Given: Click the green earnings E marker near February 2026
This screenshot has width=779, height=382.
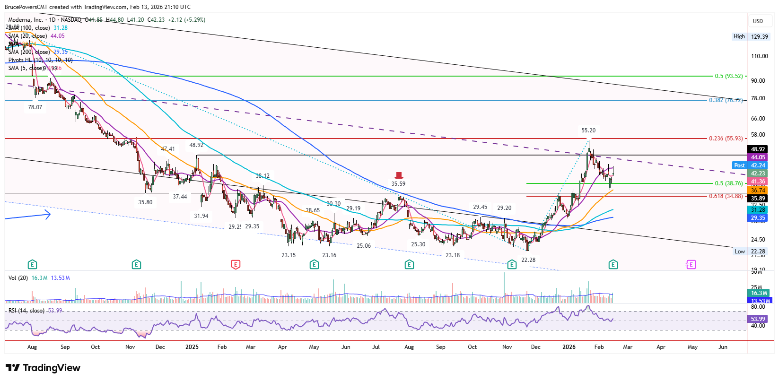Looking at the screenshot, I should pos(613,264).
